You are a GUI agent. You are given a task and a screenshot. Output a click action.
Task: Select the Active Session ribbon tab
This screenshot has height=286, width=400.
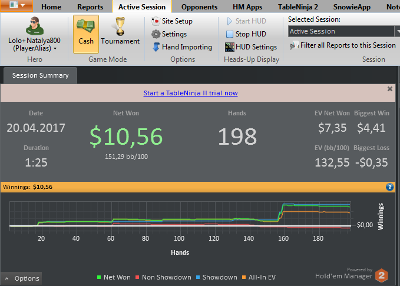(x=142, y=7)
